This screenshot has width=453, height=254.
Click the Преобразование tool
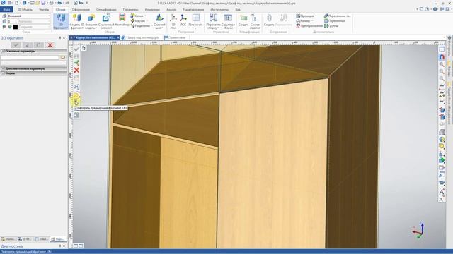[x=309, y=25]
